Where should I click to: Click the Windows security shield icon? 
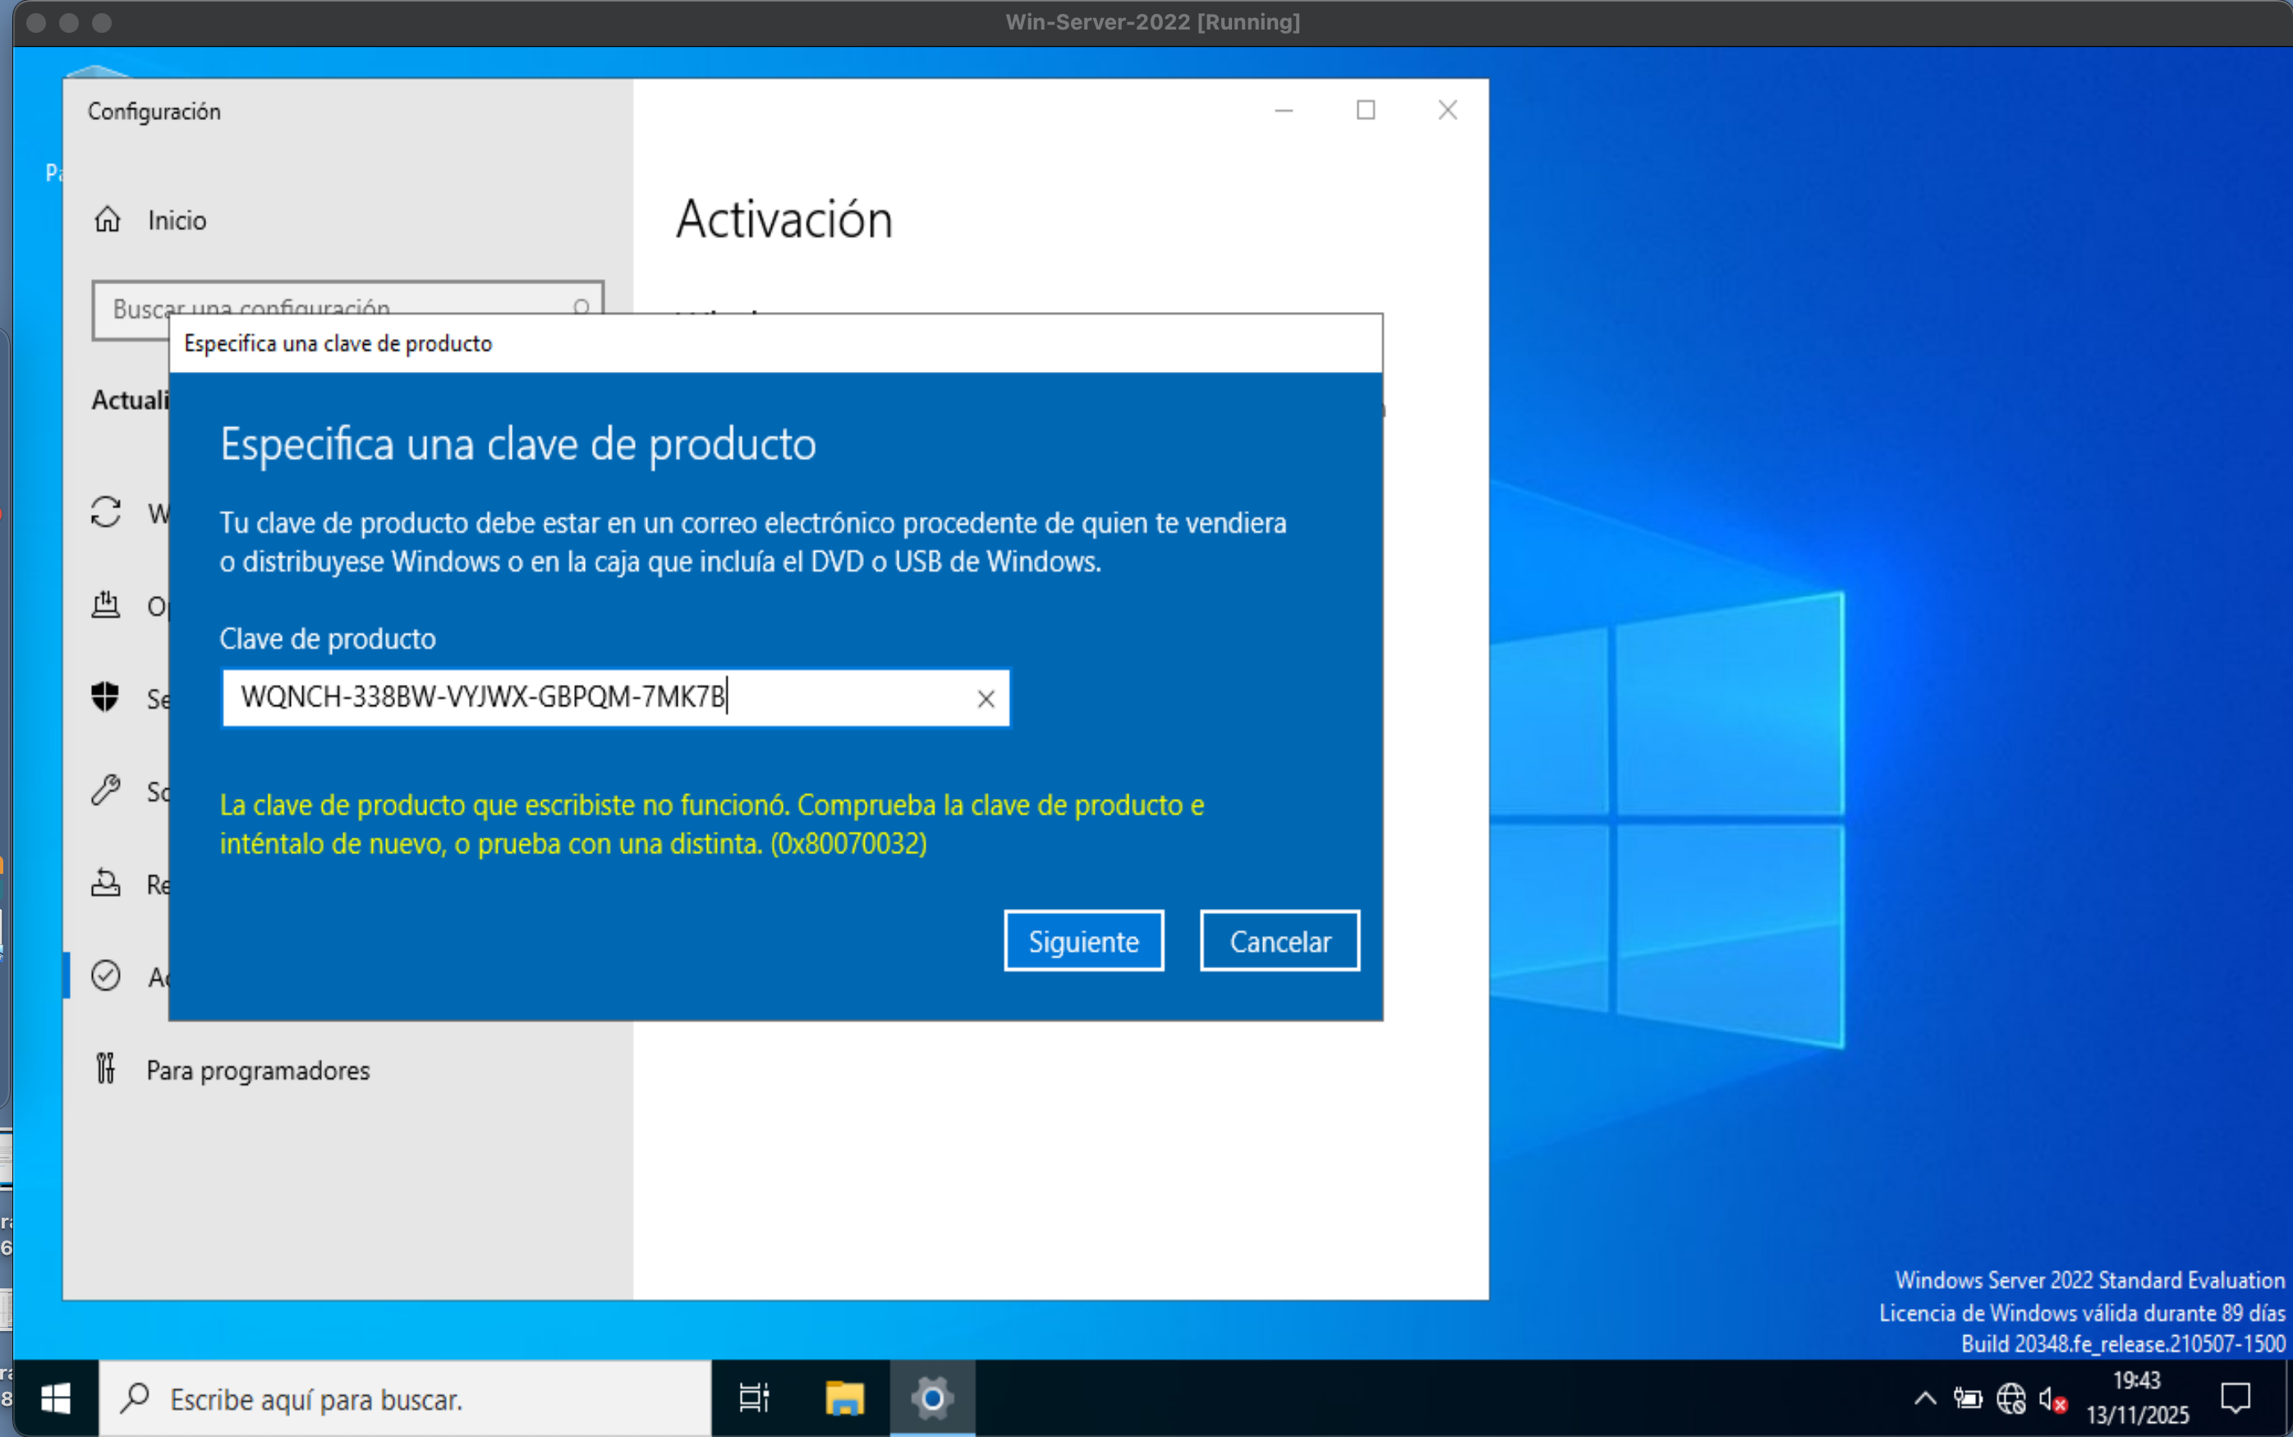click(105, 698)
